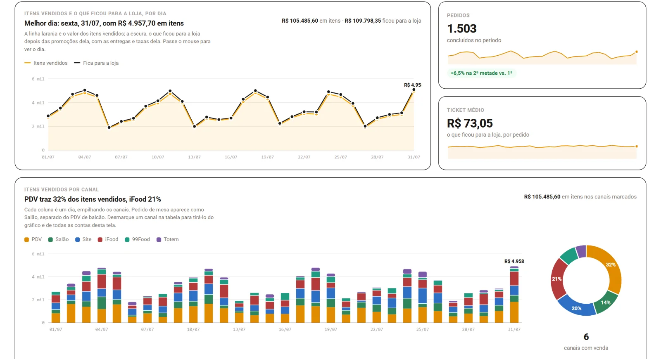Click the "concluídos no período" caption
The height and width of the screenshot is (359, 661).
coord(474,40)
